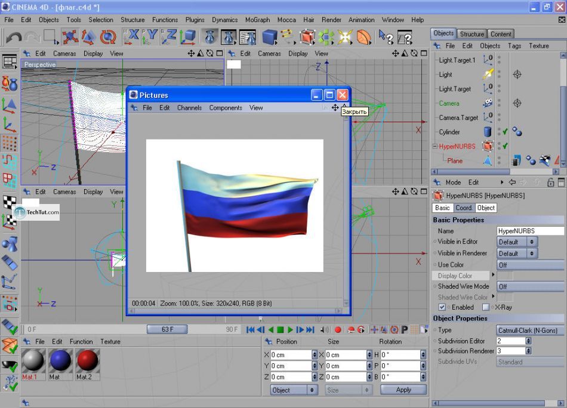Go to the end of the animation
Viewport: 567px width, 408px height.
pos(310,330)
